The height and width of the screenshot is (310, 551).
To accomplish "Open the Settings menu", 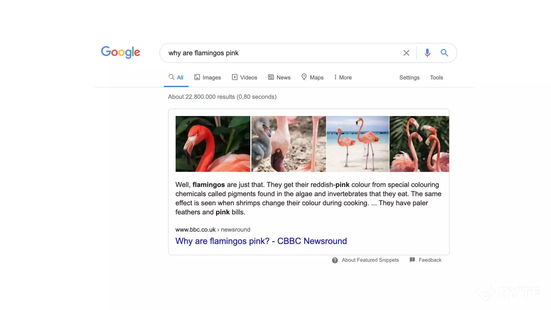I will (x=409, y=77).
